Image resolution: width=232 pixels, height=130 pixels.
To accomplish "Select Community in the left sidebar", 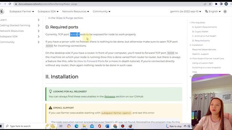I will pos(7,42).
